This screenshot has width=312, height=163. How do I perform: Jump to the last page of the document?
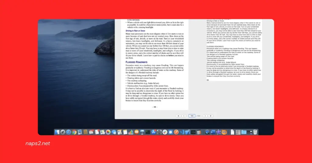pyautogui.click(x=211, y=116)
